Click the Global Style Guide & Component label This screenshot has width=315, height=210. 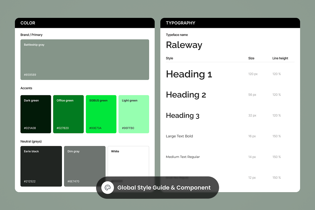tap(164, 188)
